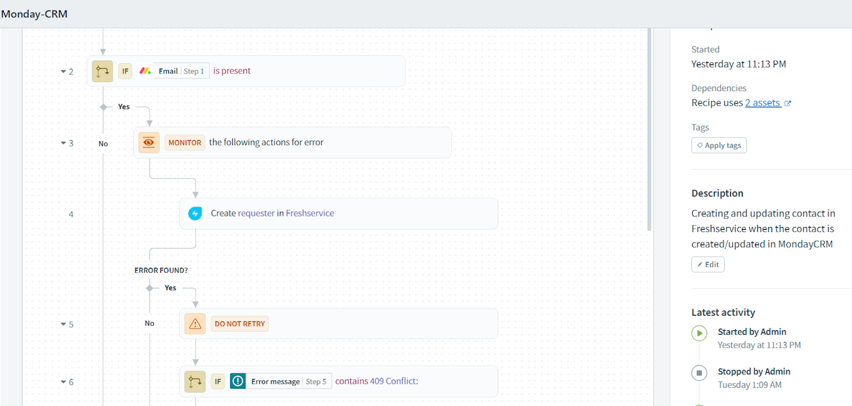The image size is (852, 406).
Task: Click the Freshservice lightning icon on step 4
Action: pyautogui.click(x=195, y=214)
